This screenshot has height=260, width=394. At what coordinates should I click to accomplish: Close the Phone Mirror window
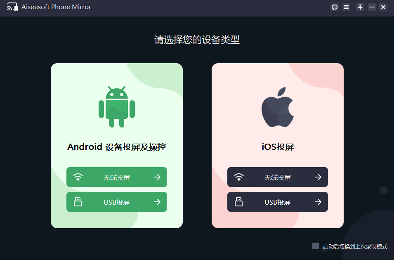[x=383, y=7]
